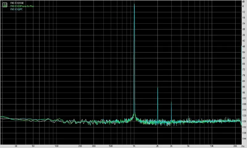This screenshot has height=148, width=247.
Task: Click the spectrum legend icon
Action: (x=5, y=5)
